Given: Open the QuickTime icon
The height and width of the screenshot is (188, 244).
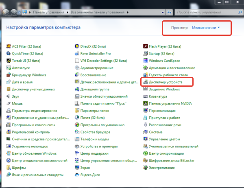Looking at the screenshot, I should tap(9, 53).
